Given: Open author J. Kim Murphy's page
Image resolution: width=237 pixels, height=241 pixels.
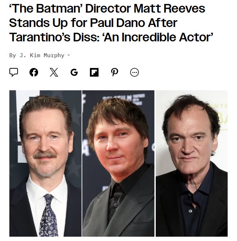Looking at the screenshot, I should [x=42, y=55].
